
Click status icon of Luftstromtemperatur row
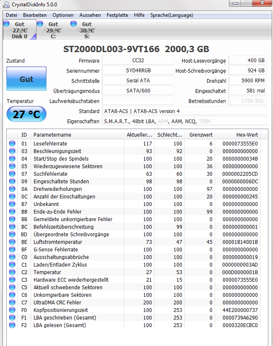[12, 242]
